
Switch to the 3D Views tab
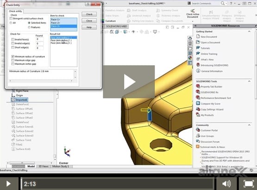tap(44, 166)
